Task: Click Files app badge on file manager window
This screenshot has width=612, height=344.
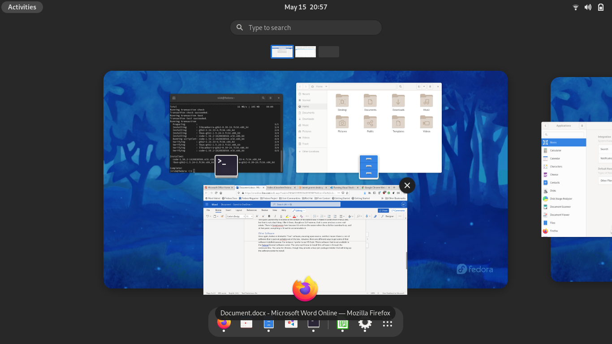Action: coord(369,167)
